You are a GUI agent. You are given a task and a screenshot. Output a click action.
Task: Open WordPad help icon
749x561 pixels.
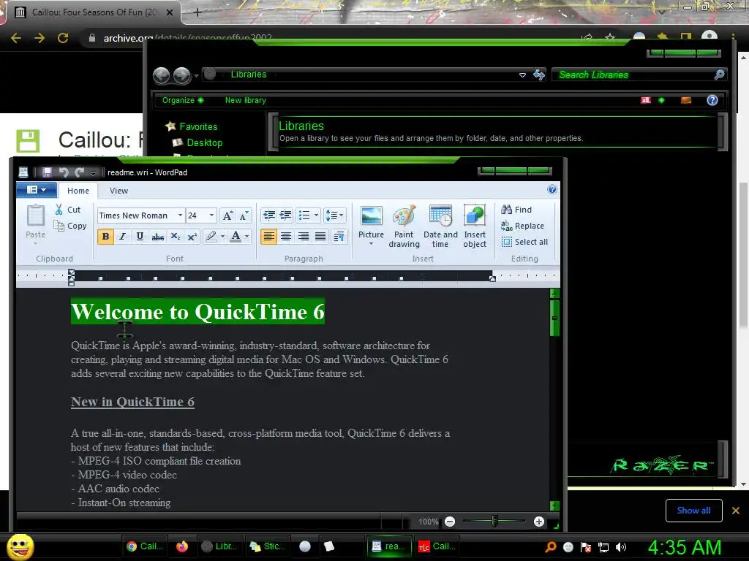coord(552,189)
